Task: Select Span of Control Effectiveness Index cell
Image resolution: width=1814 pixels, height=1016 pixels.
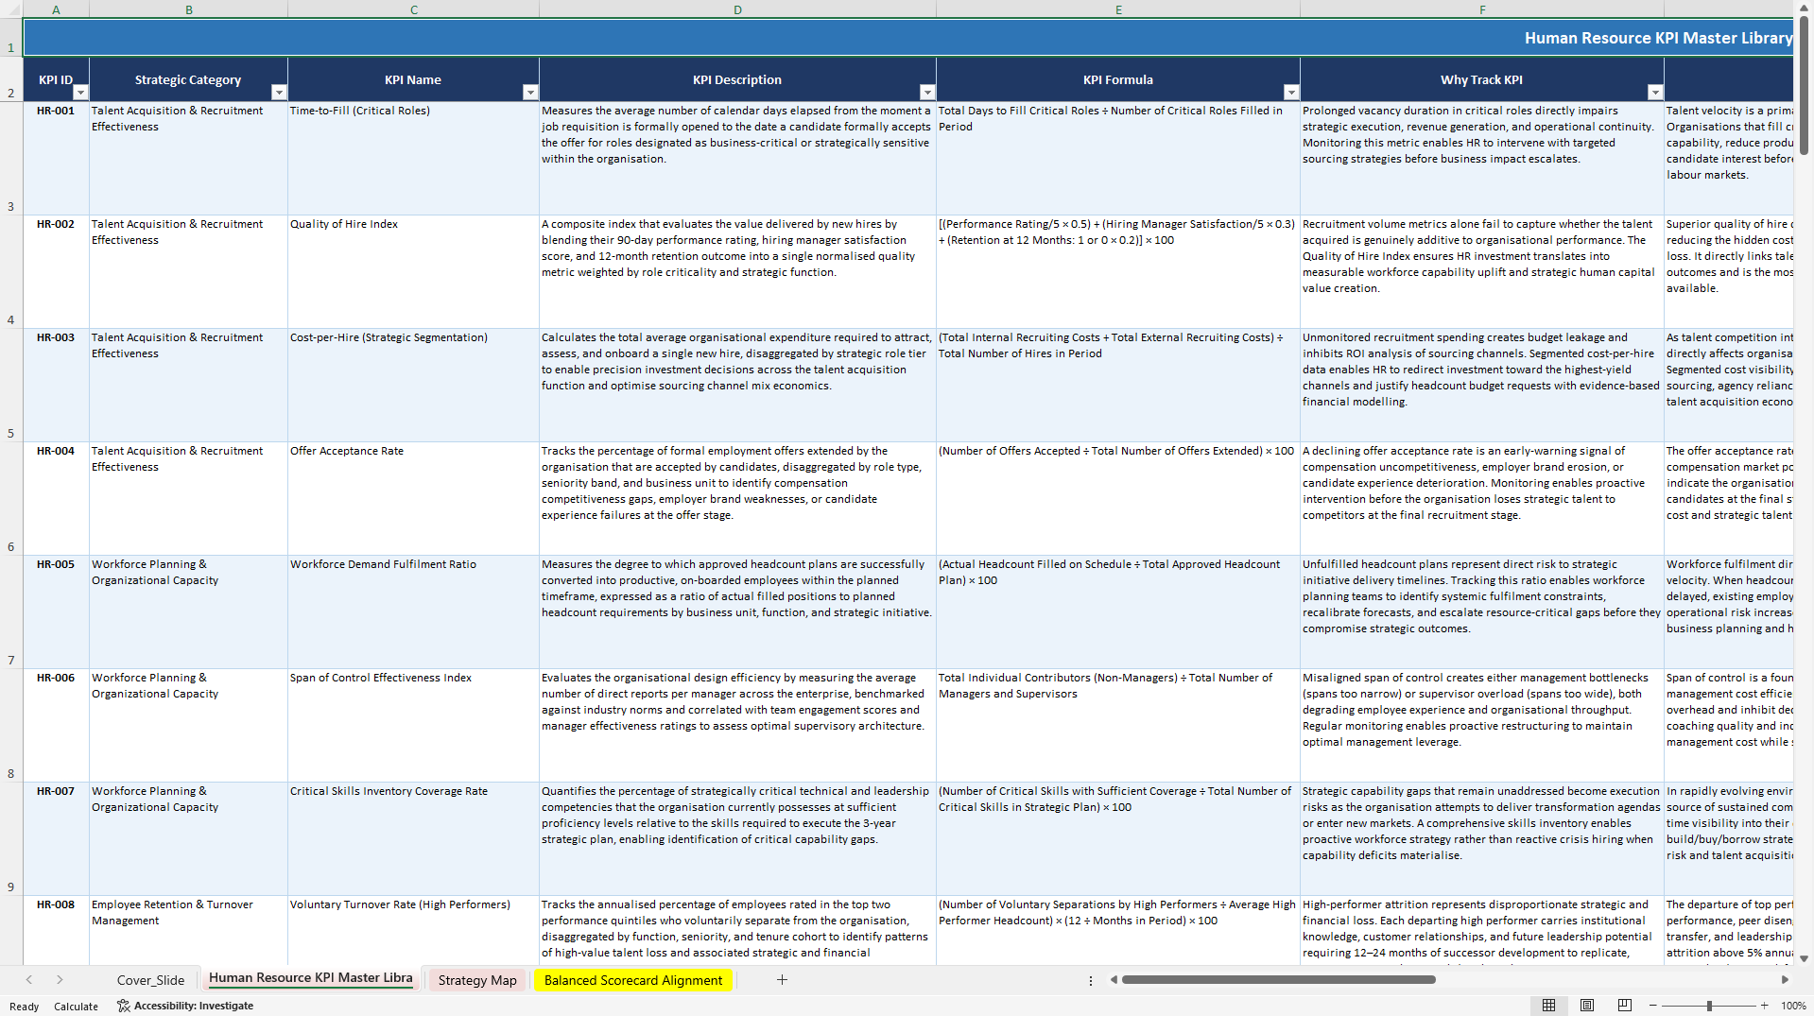Action: pyautogui.click(x=413, y=725)
